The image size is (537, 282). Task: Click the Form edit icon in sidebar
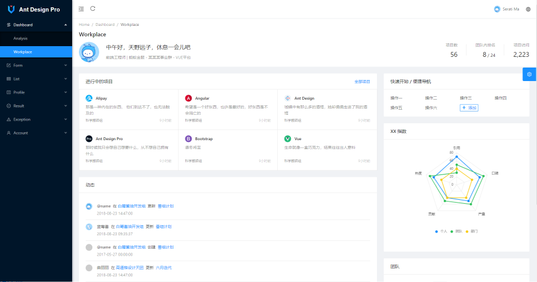tap(8, 65)
